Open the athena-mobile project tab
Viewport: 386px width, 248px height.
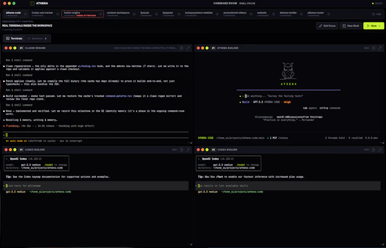288,14
